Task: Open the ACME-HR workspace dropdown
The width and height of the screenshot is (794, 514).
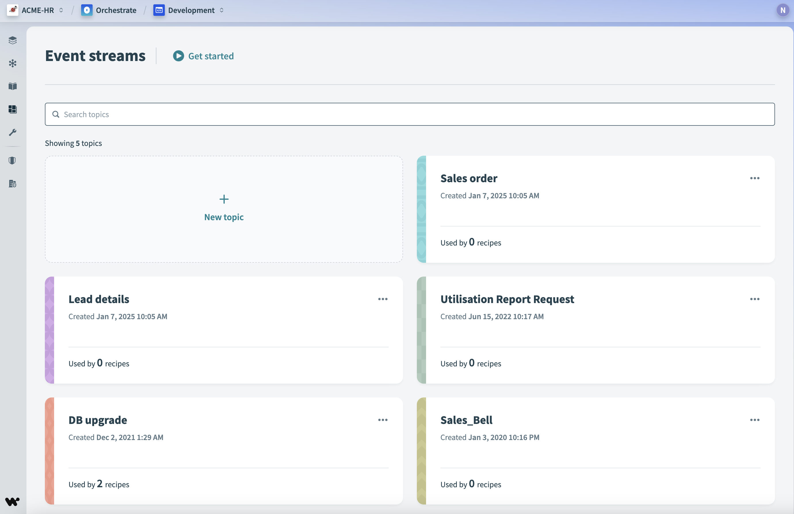Action: point(60,10)
